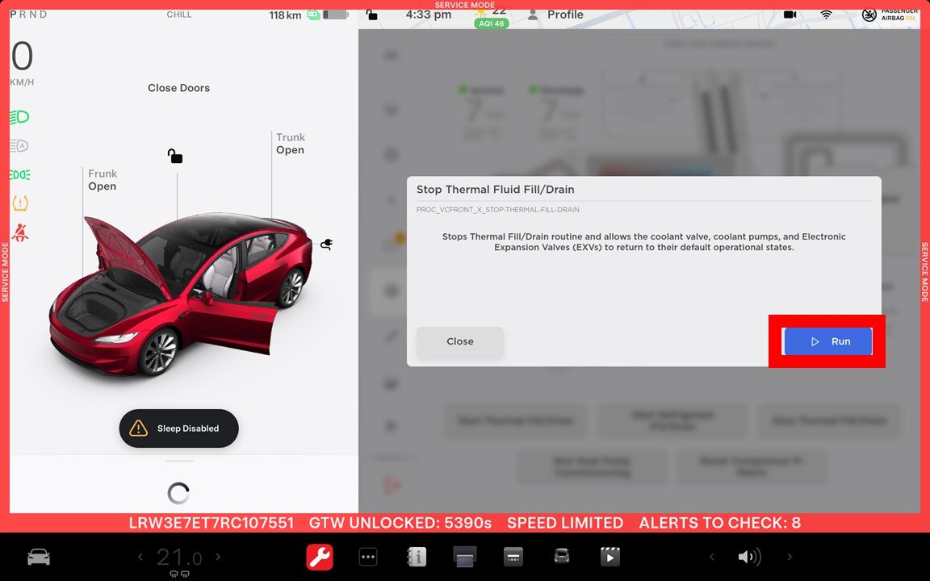Decrease cabin temperature with left arrow
The image size is (930, 581).
click(x=140, y=557)
